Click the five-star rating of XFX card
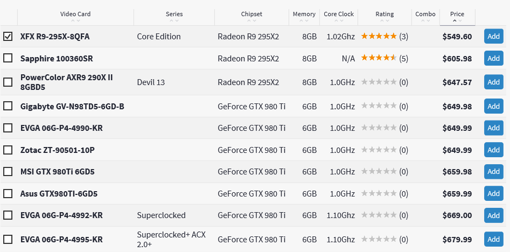 379,37
